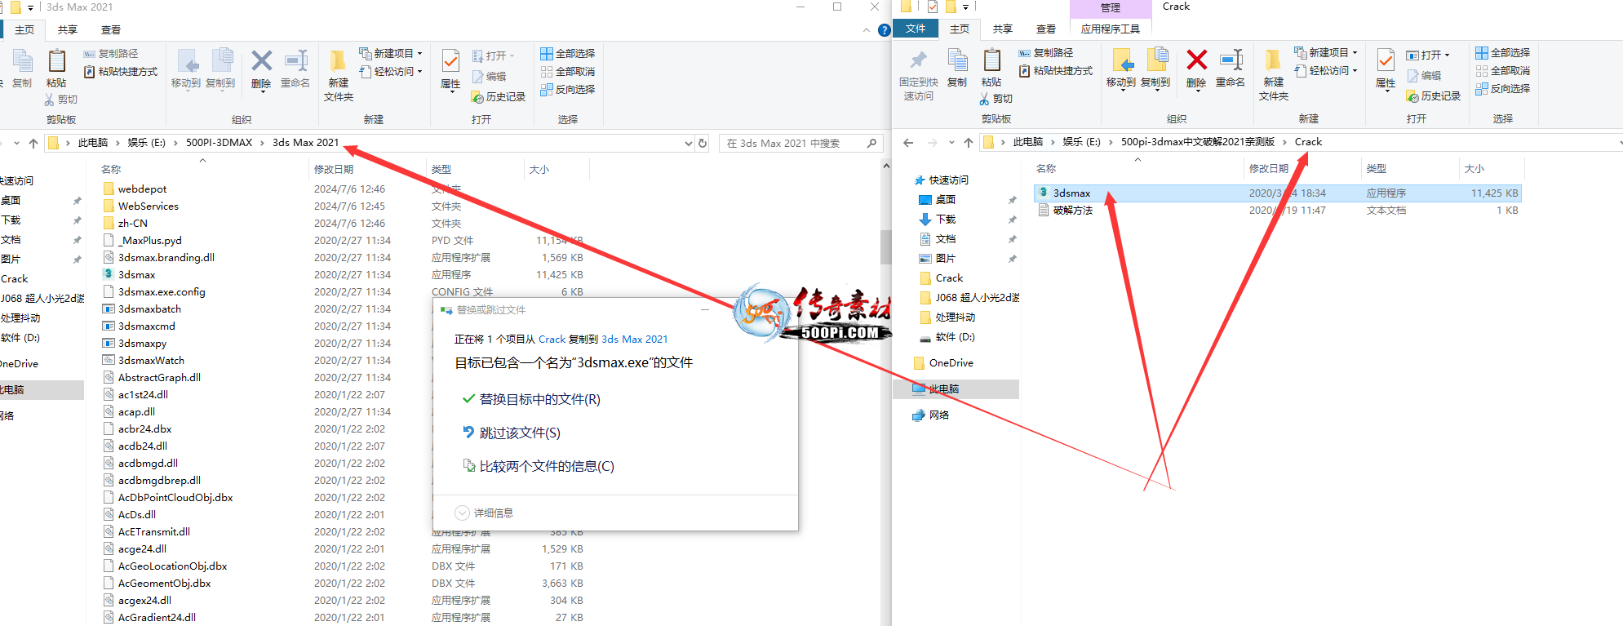Open New item dropdown in Crack window

[1327, 52]
